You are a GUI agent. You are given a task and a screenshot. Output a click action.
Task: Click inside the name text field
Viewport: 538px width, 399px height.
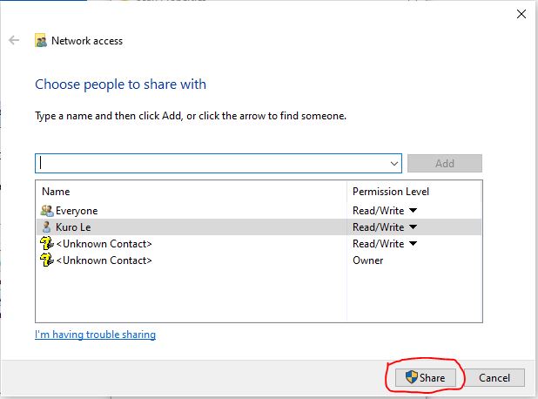(209, 163)
